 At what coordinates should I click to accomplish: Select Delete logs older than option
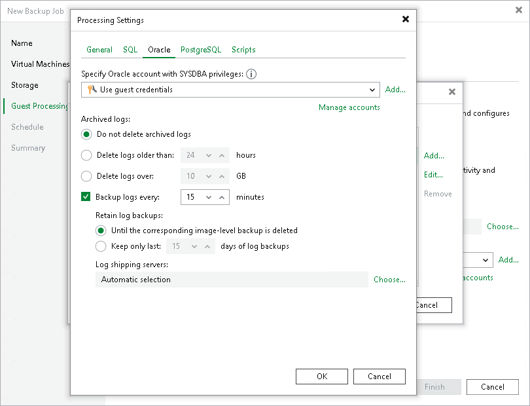coord(86,155)
